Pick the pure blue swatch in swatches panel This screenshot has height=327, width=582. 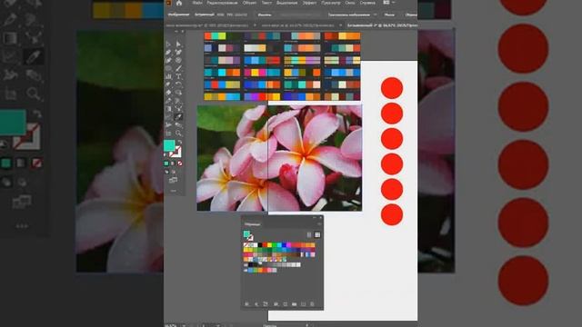point(284,245)
